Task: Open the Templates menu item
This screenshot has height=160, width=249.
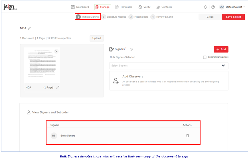Action: (x=124, y=7)
